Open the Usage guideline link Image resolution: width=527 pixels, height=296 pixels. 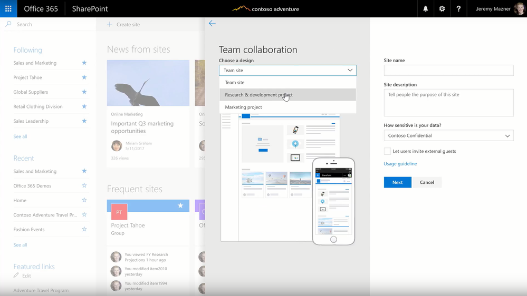(x=400, y=164)
